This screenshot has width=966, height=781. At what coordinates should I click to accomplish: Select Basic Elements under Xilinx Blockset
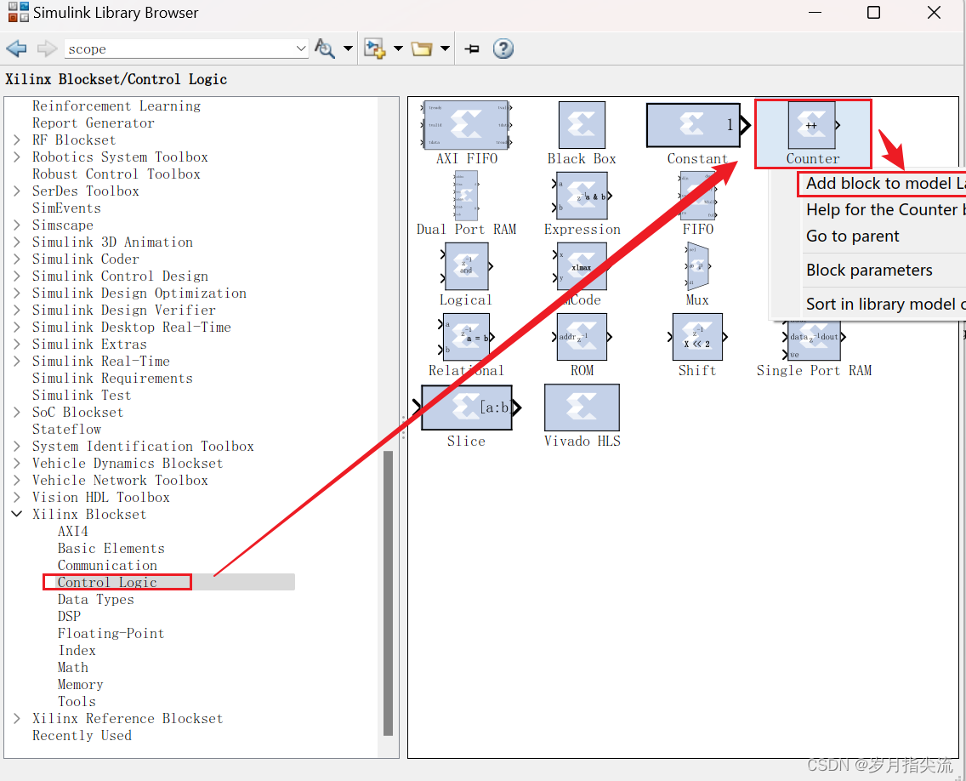coord(111,548)
